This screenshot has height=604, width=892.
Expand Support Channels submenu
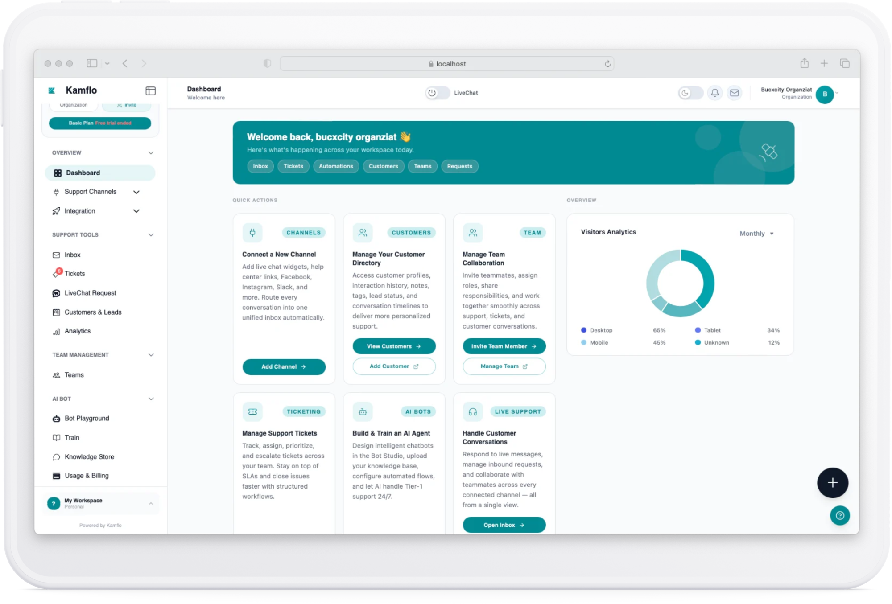[x=136, y=192]
